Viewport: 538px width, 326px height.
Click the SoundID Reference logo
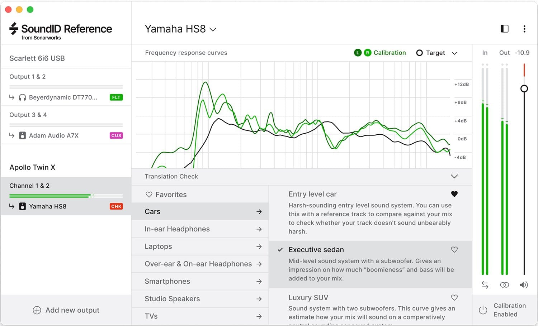[x=61, y=31]
